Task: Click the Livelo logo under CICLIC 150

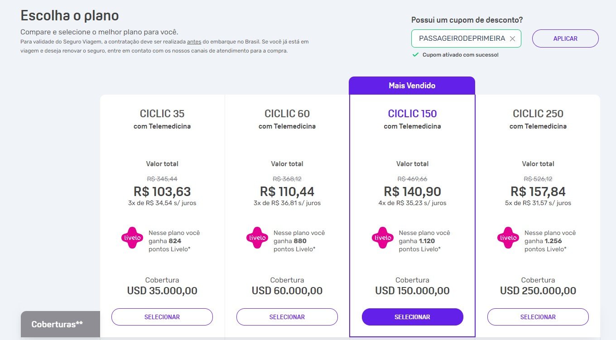Action: [383, 238]
